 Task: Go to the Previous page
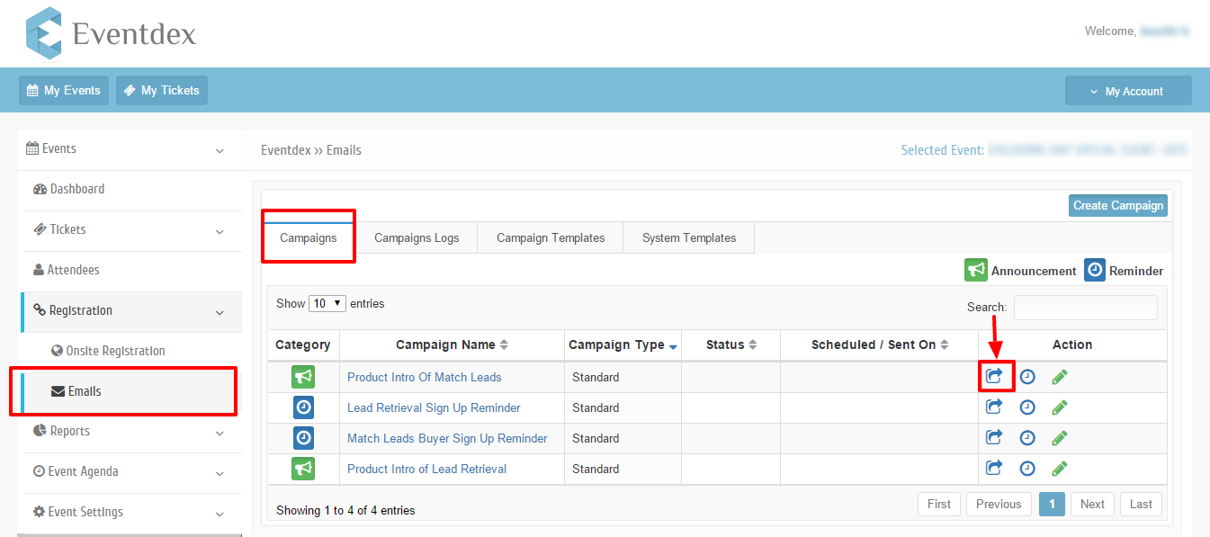coord(999,504)
